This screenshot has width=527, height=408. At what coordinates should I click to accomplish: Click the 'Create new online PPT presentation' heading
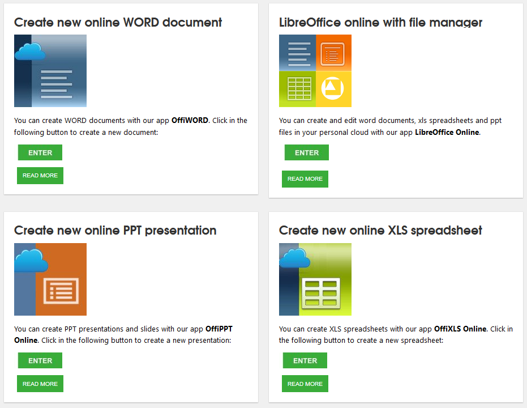[x=115, y=231]
